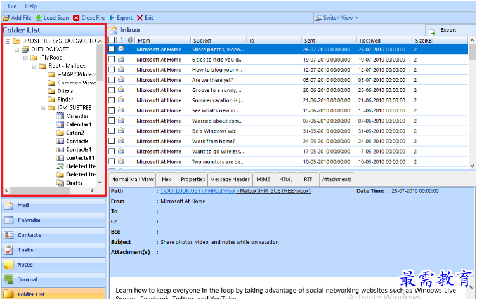Click the Size(KB) column header

pyautogui.click(x=440, y=41)
